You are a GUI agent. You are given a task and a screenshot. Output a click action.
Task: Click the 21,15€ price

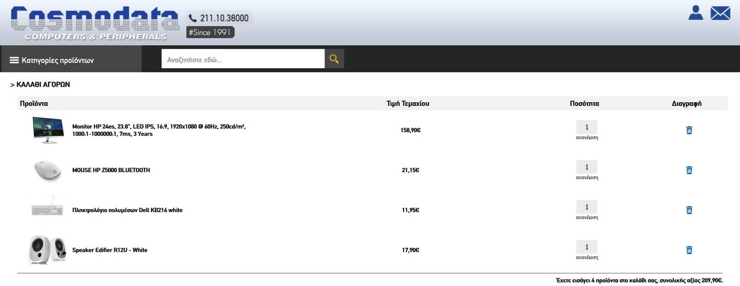pyautogui.click(x=410, y=170)
